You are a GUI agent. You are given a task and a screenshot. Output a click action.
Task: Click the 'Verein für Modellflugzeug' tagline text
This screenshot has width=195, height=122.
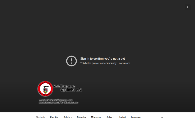click(58, 101)
